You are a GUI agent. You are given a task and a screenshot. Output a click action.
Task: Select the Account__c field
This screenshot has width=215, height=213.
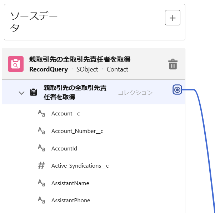94,114
